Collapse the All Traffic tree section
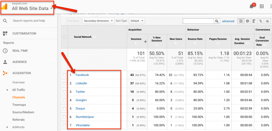The height and width of the screenshot is (131, 272). 7,90
